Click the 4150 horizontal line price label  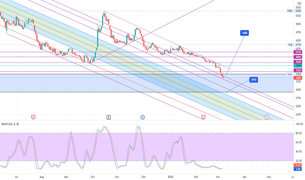click(298, 52)
